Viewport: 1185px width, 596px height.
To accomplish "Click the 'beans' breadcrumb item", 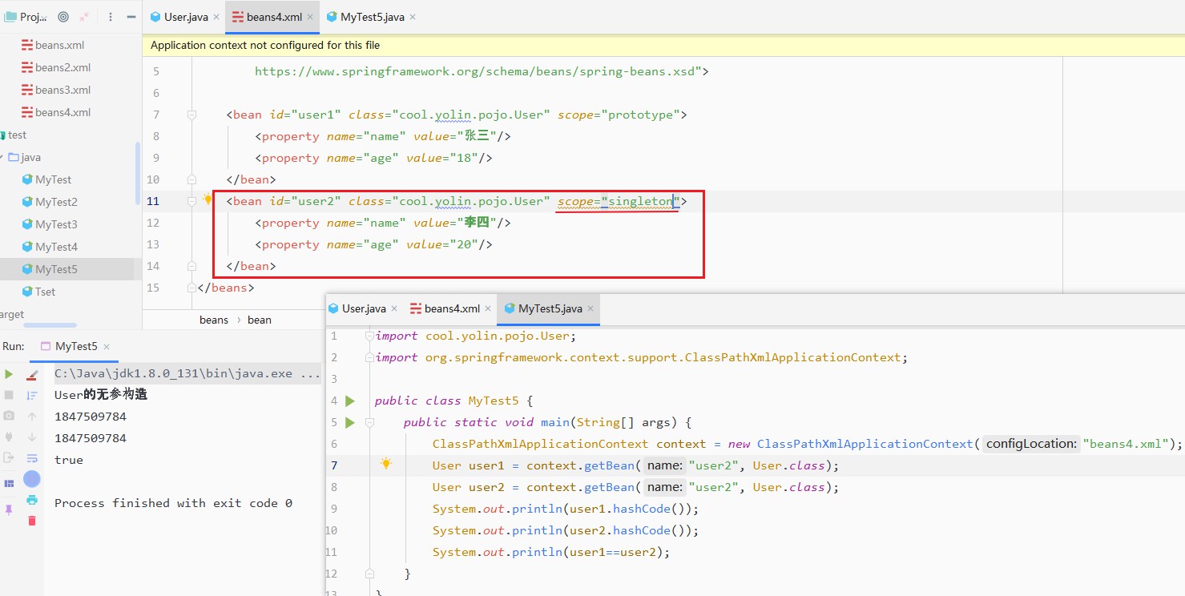I will (214, 320).
